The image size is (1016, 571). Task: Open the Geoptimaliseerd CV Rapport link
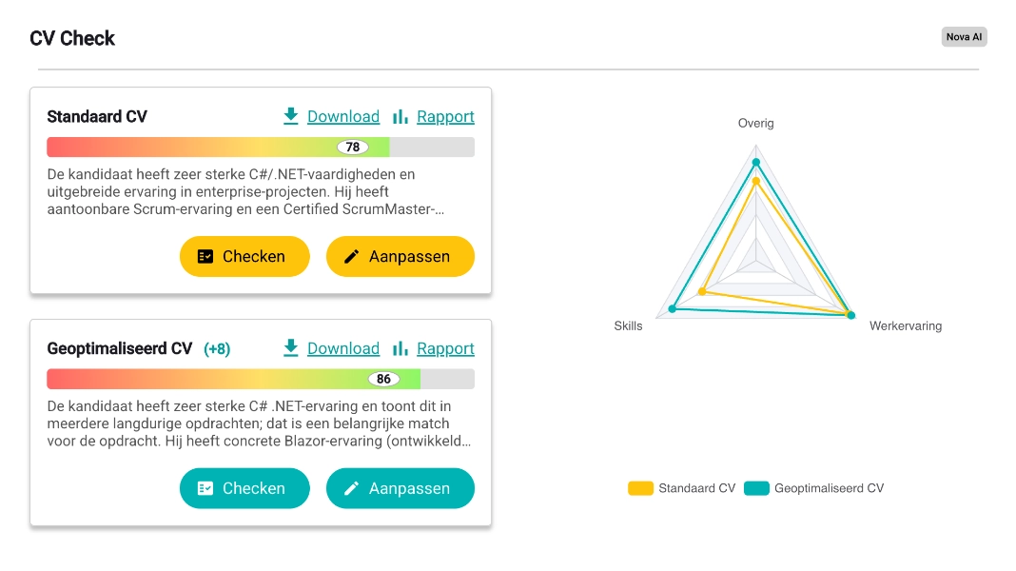click(445, 349)
